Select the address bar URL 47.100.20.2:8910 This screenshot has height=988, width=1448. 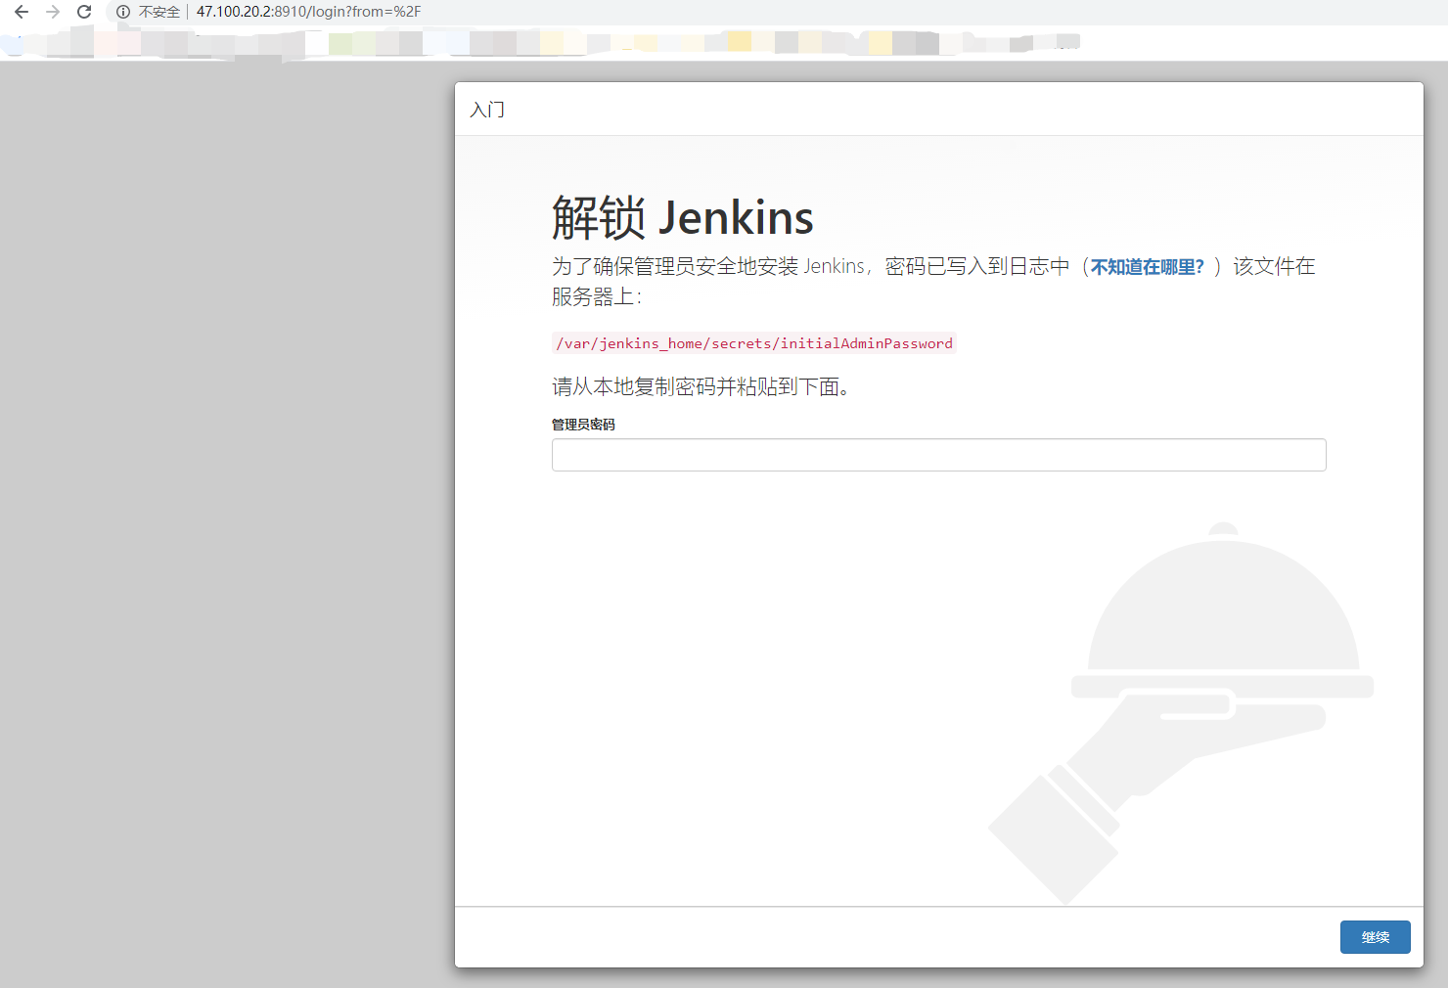coord(308,12)
